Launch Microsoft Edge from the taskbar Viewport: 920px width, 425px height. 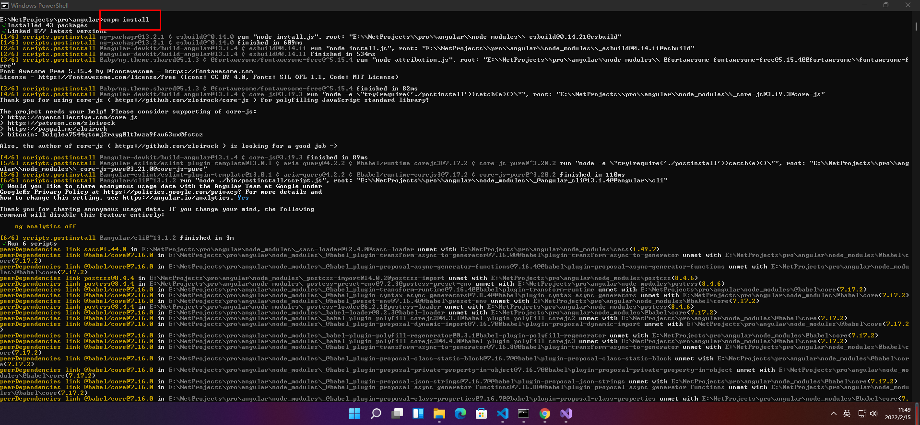coord(460,414)
